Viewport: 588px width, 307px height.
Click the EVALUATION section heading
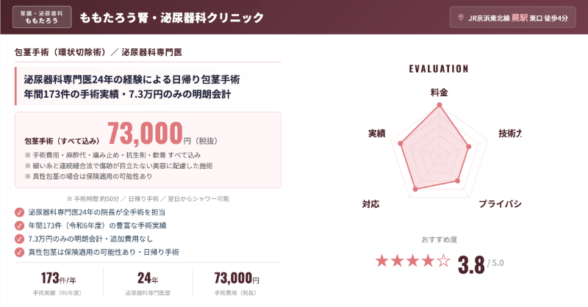pyautogui.click(x=439, y=68)
